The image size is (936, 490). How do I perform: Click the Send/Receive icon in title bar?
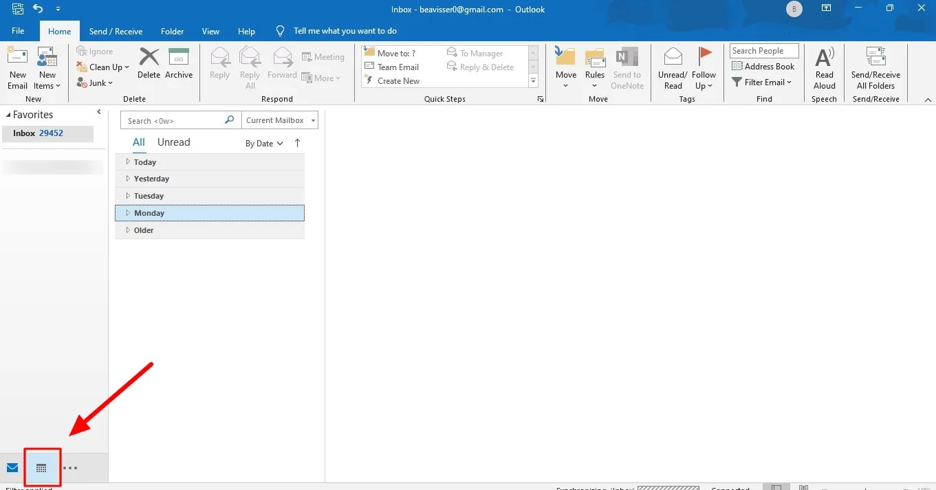click(x=17, y=9)
